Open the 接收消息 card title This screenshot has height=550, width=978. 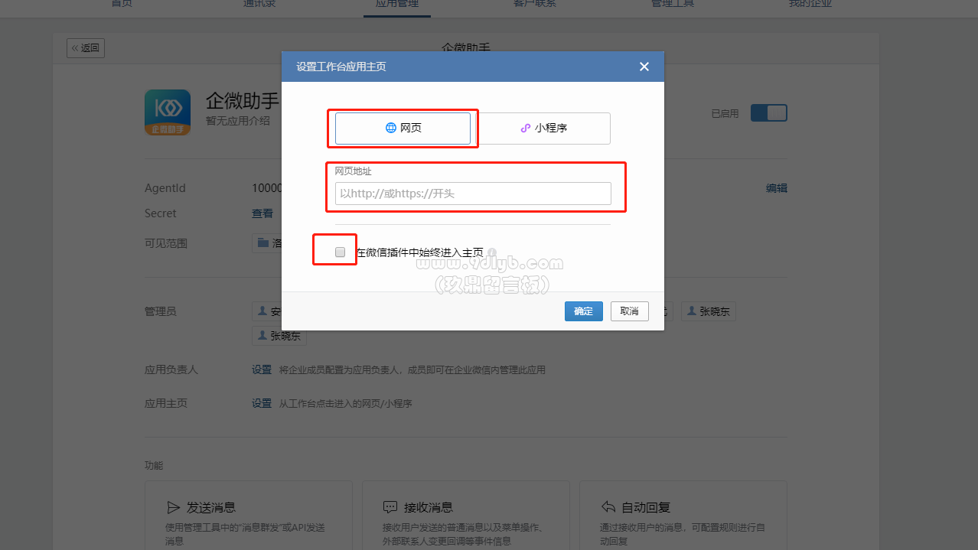[429, 507]
